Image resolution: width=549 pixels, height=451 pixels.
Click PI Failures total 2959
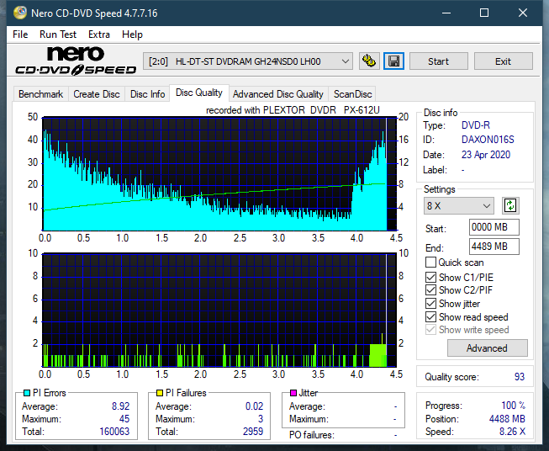point(253,432)
